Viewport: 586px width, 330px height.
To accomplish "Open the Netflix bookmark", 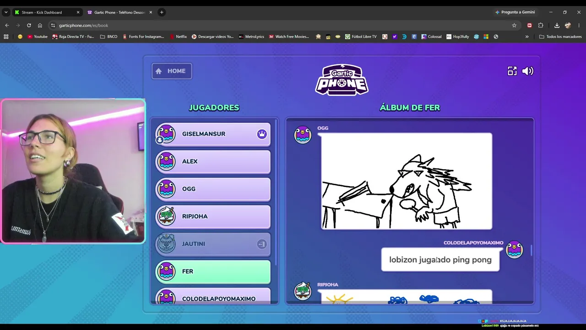I will pyautogui.click(x=178, y=37).
